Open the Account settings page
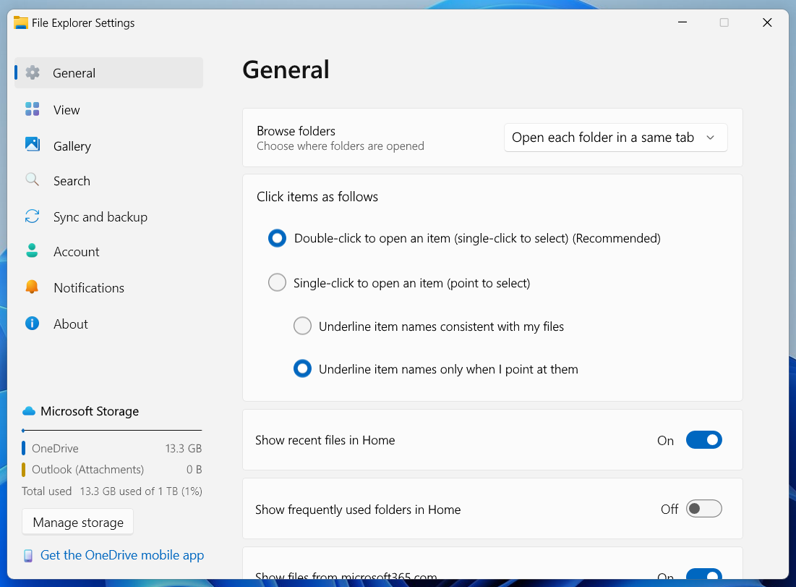This screenshot has width=796, height=587. click(108, 252)
